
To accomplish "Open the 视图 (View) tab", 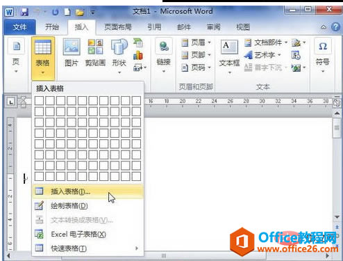I will 243,27.
